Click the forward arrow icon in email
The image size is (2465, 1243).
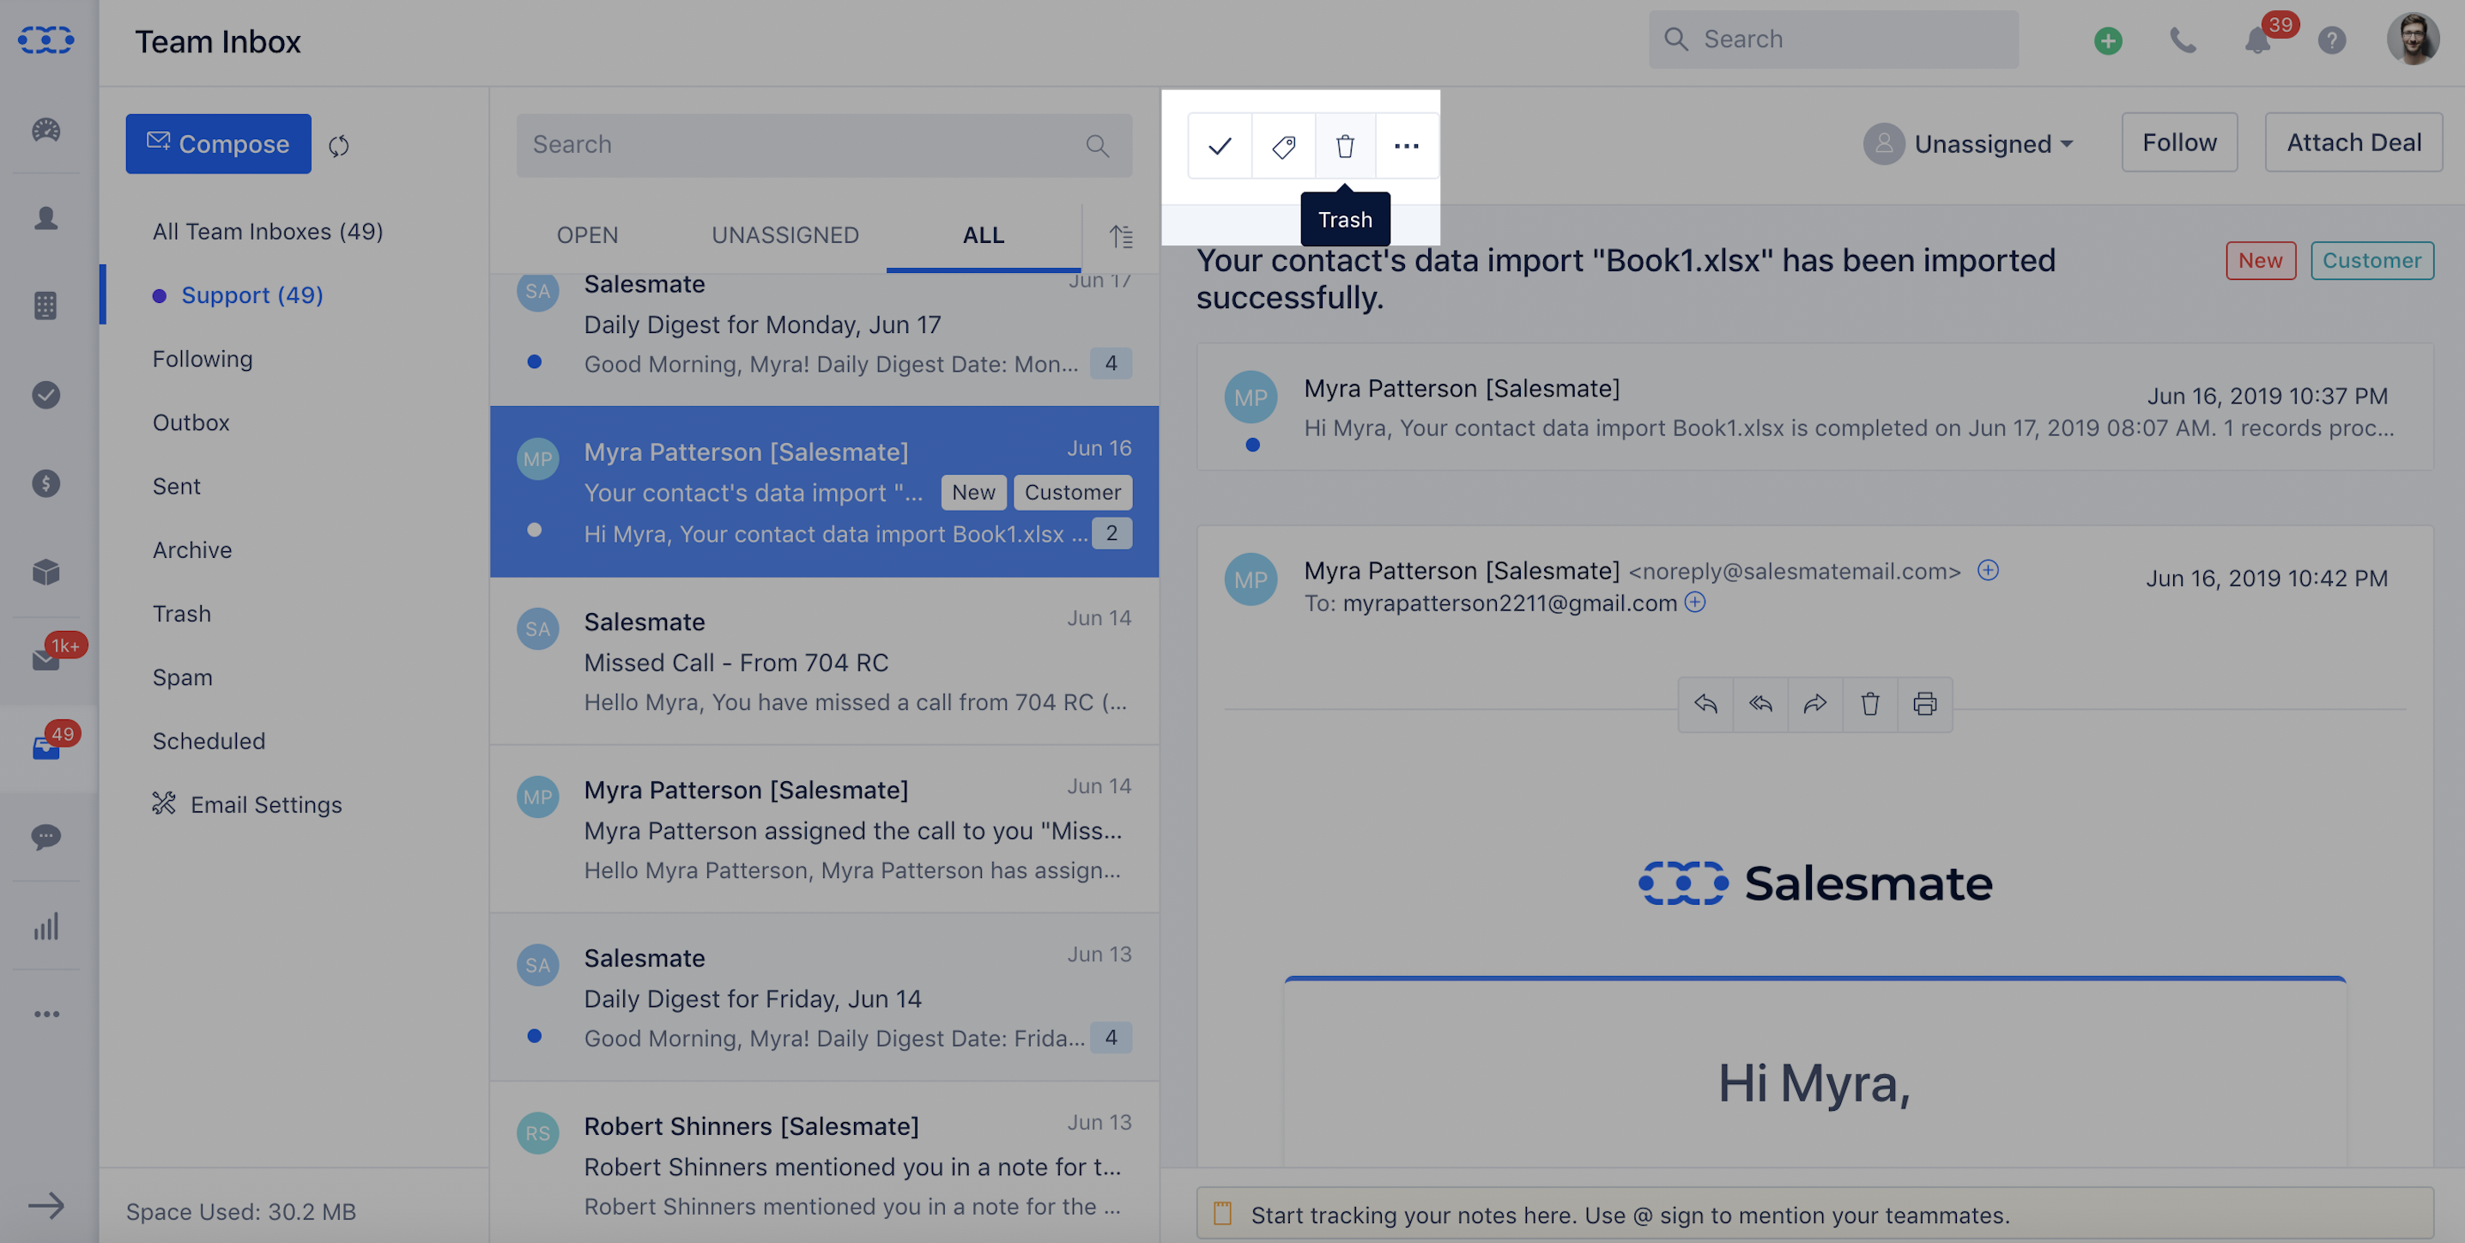(1815, 704)
